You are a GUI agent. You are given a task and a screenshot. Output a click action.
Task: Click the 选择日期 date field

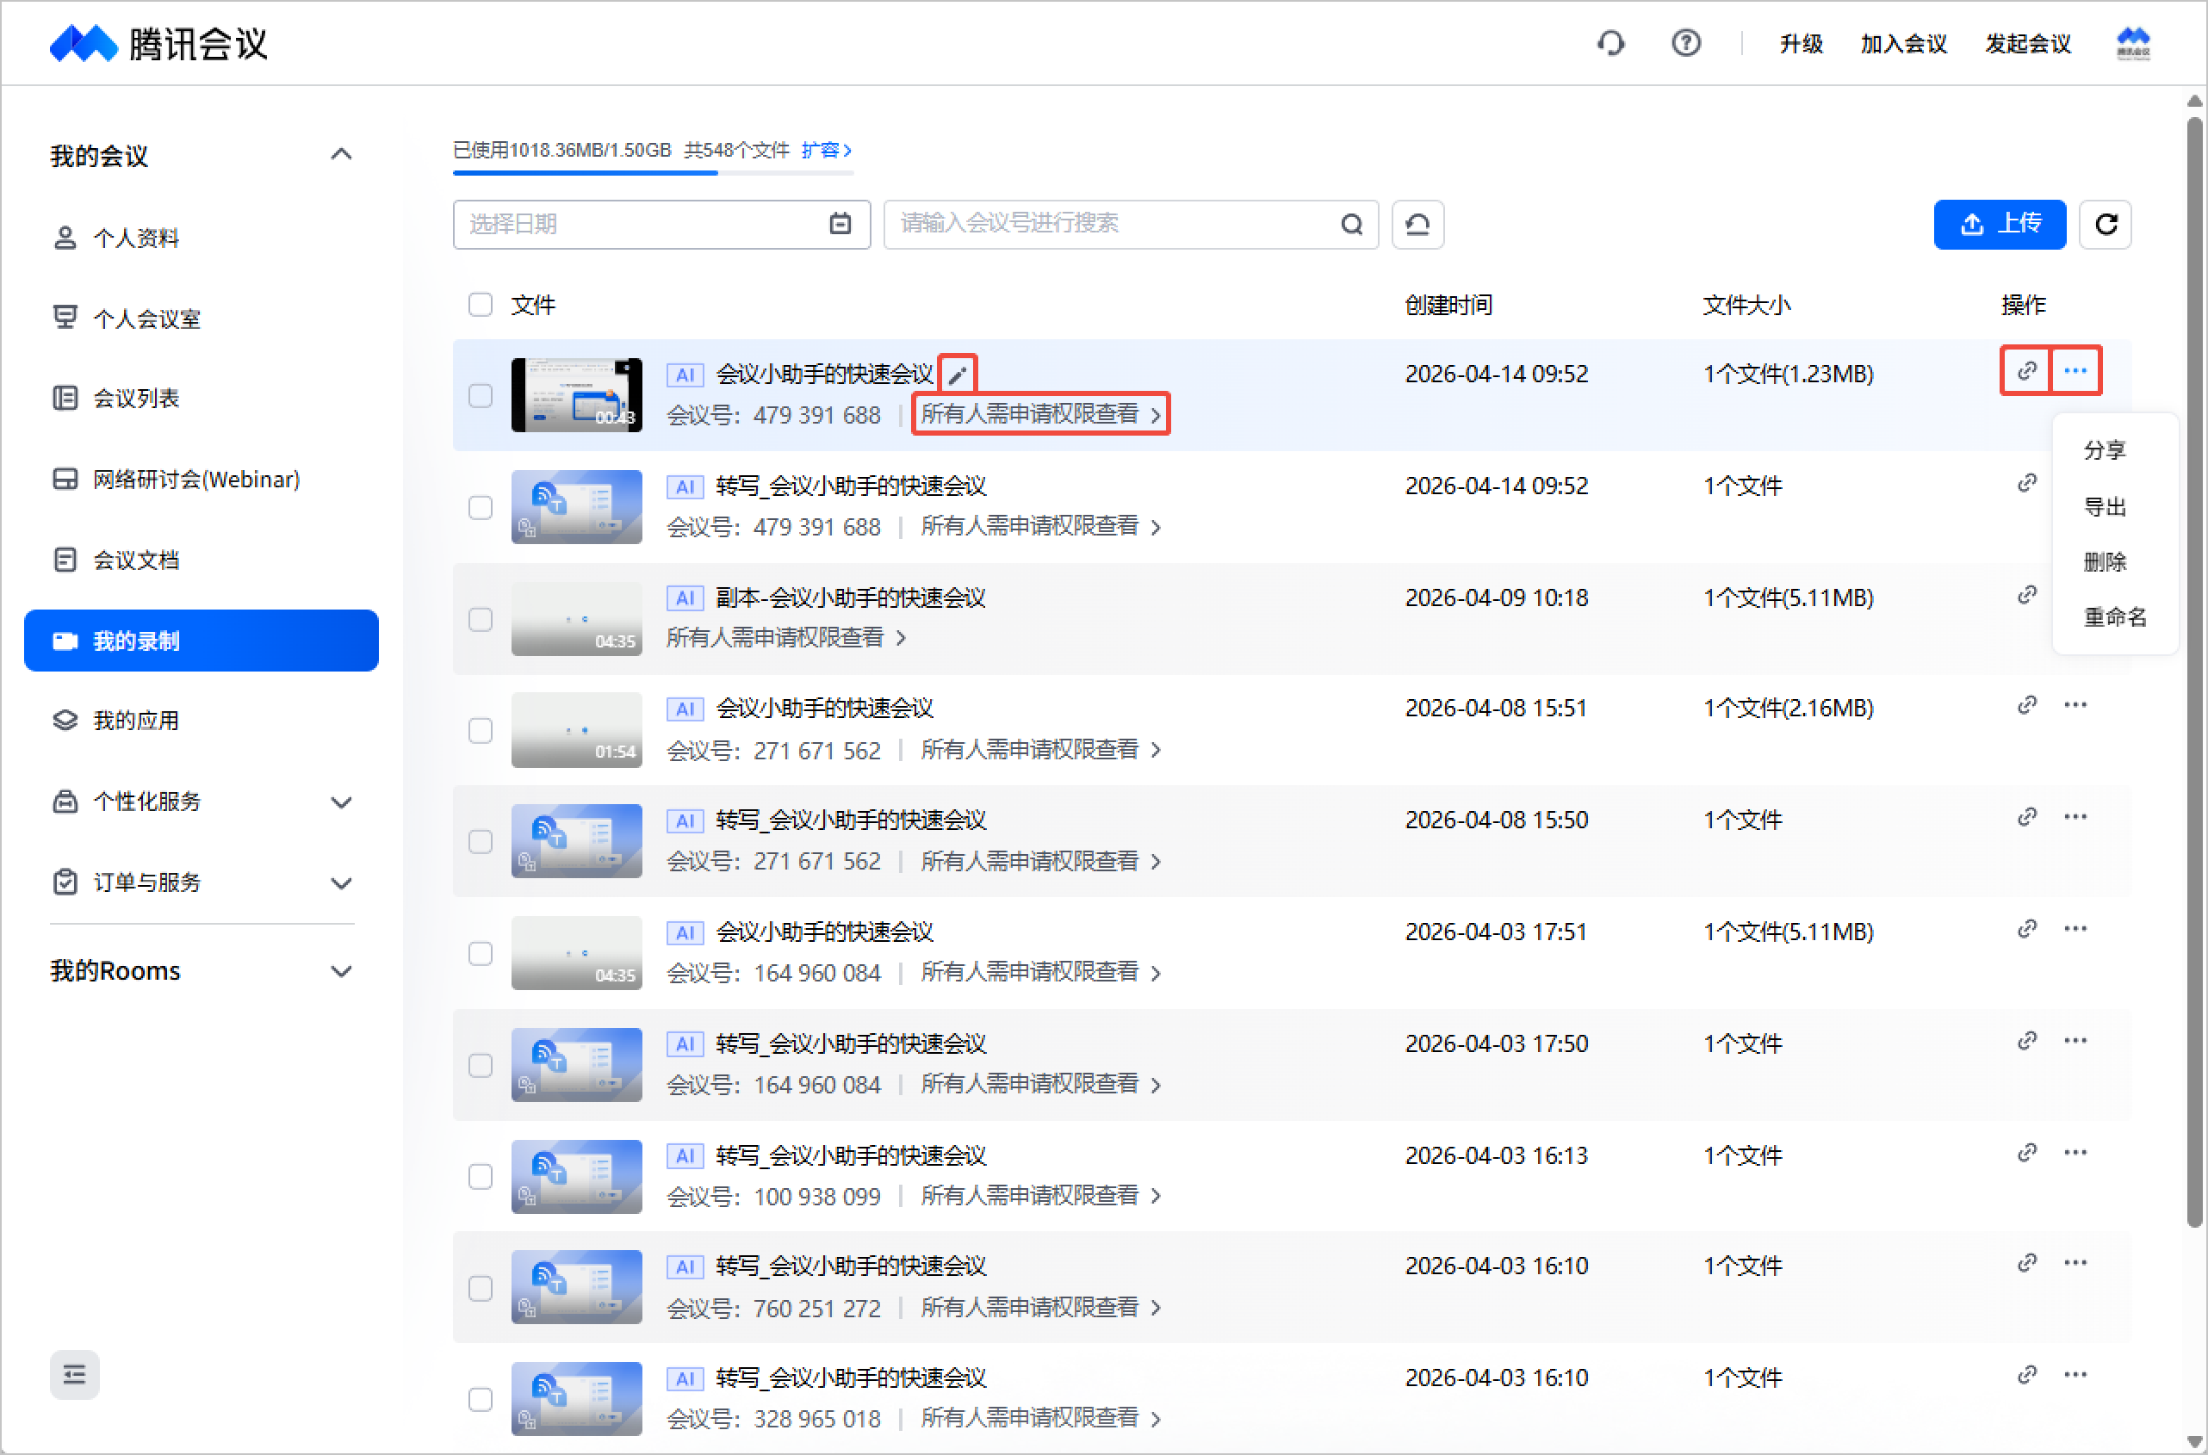(x=660, y=225)
